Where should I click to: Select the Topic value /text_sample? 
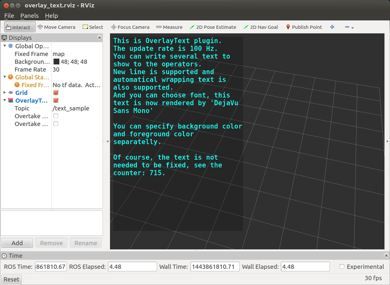[71, 108]
